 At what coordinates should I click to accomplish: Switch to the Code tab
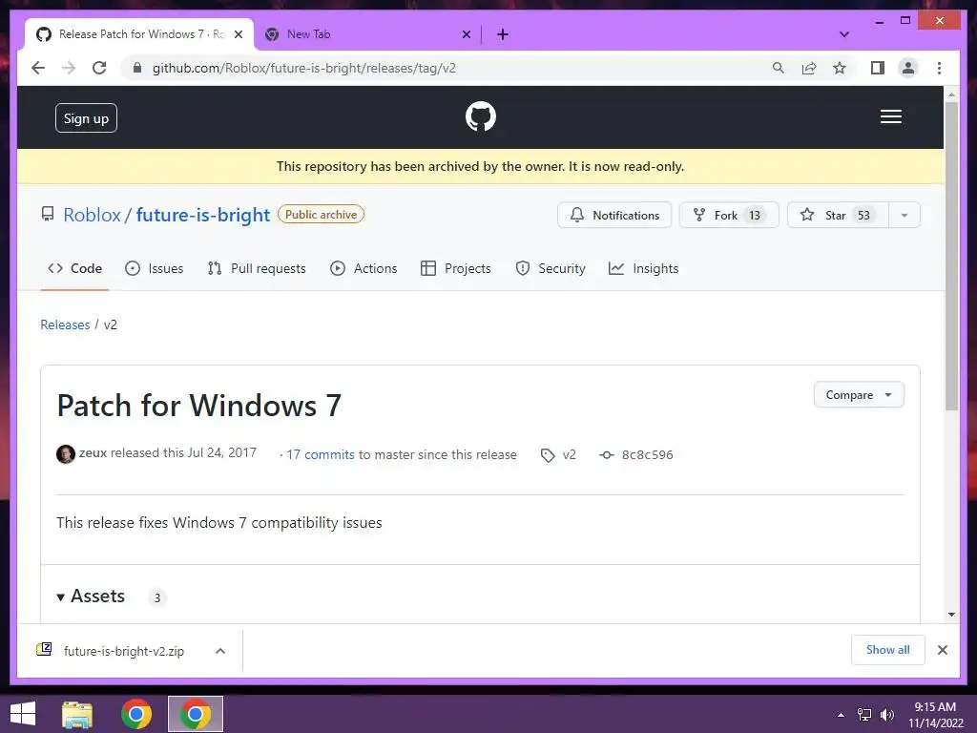74,268
